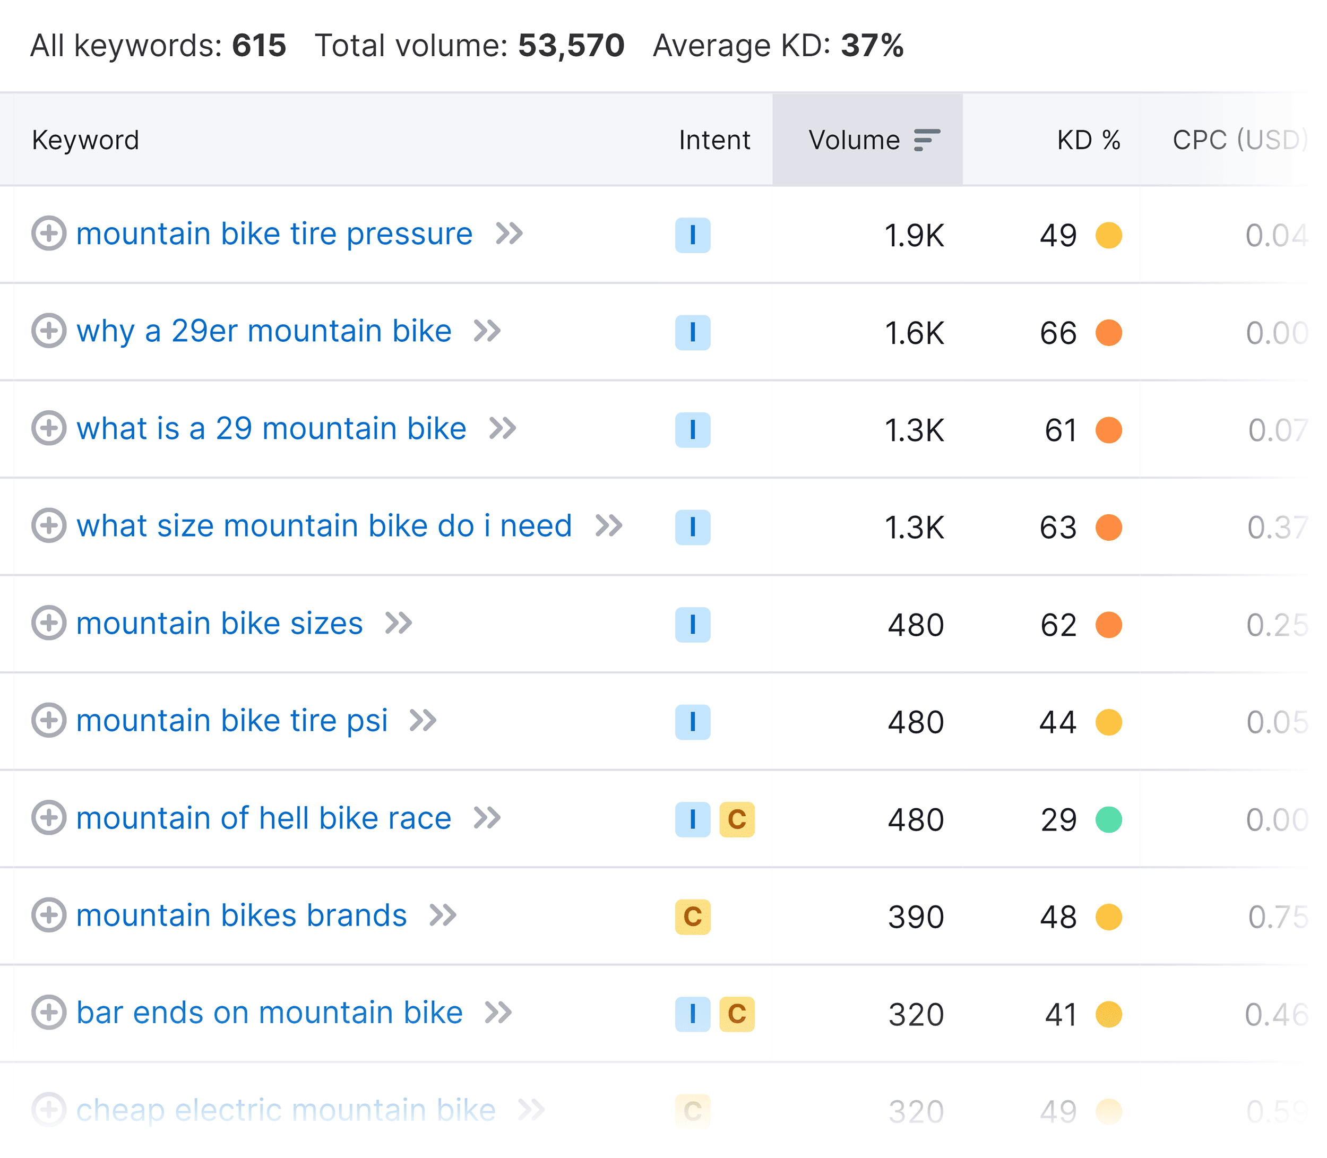The height and width of the screenshot is (1158, 1327).
Task: Click the Commercial intent badge on mountain of hell bike race
Action: pyautogui.click(x=737, y=820)
